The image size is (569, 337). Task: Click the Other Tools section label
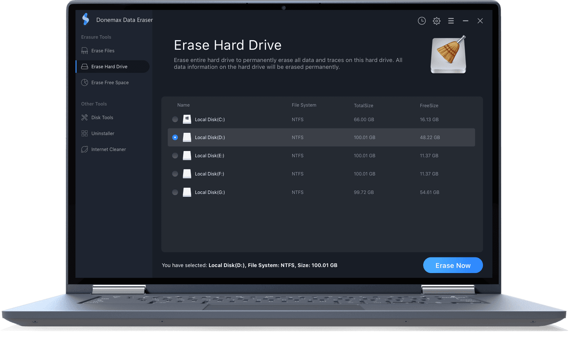click(94, 104)
